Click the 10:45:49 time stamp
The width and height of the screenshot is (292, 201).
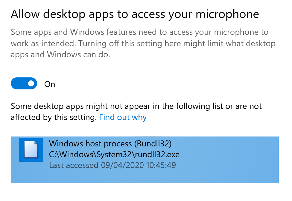161,165
